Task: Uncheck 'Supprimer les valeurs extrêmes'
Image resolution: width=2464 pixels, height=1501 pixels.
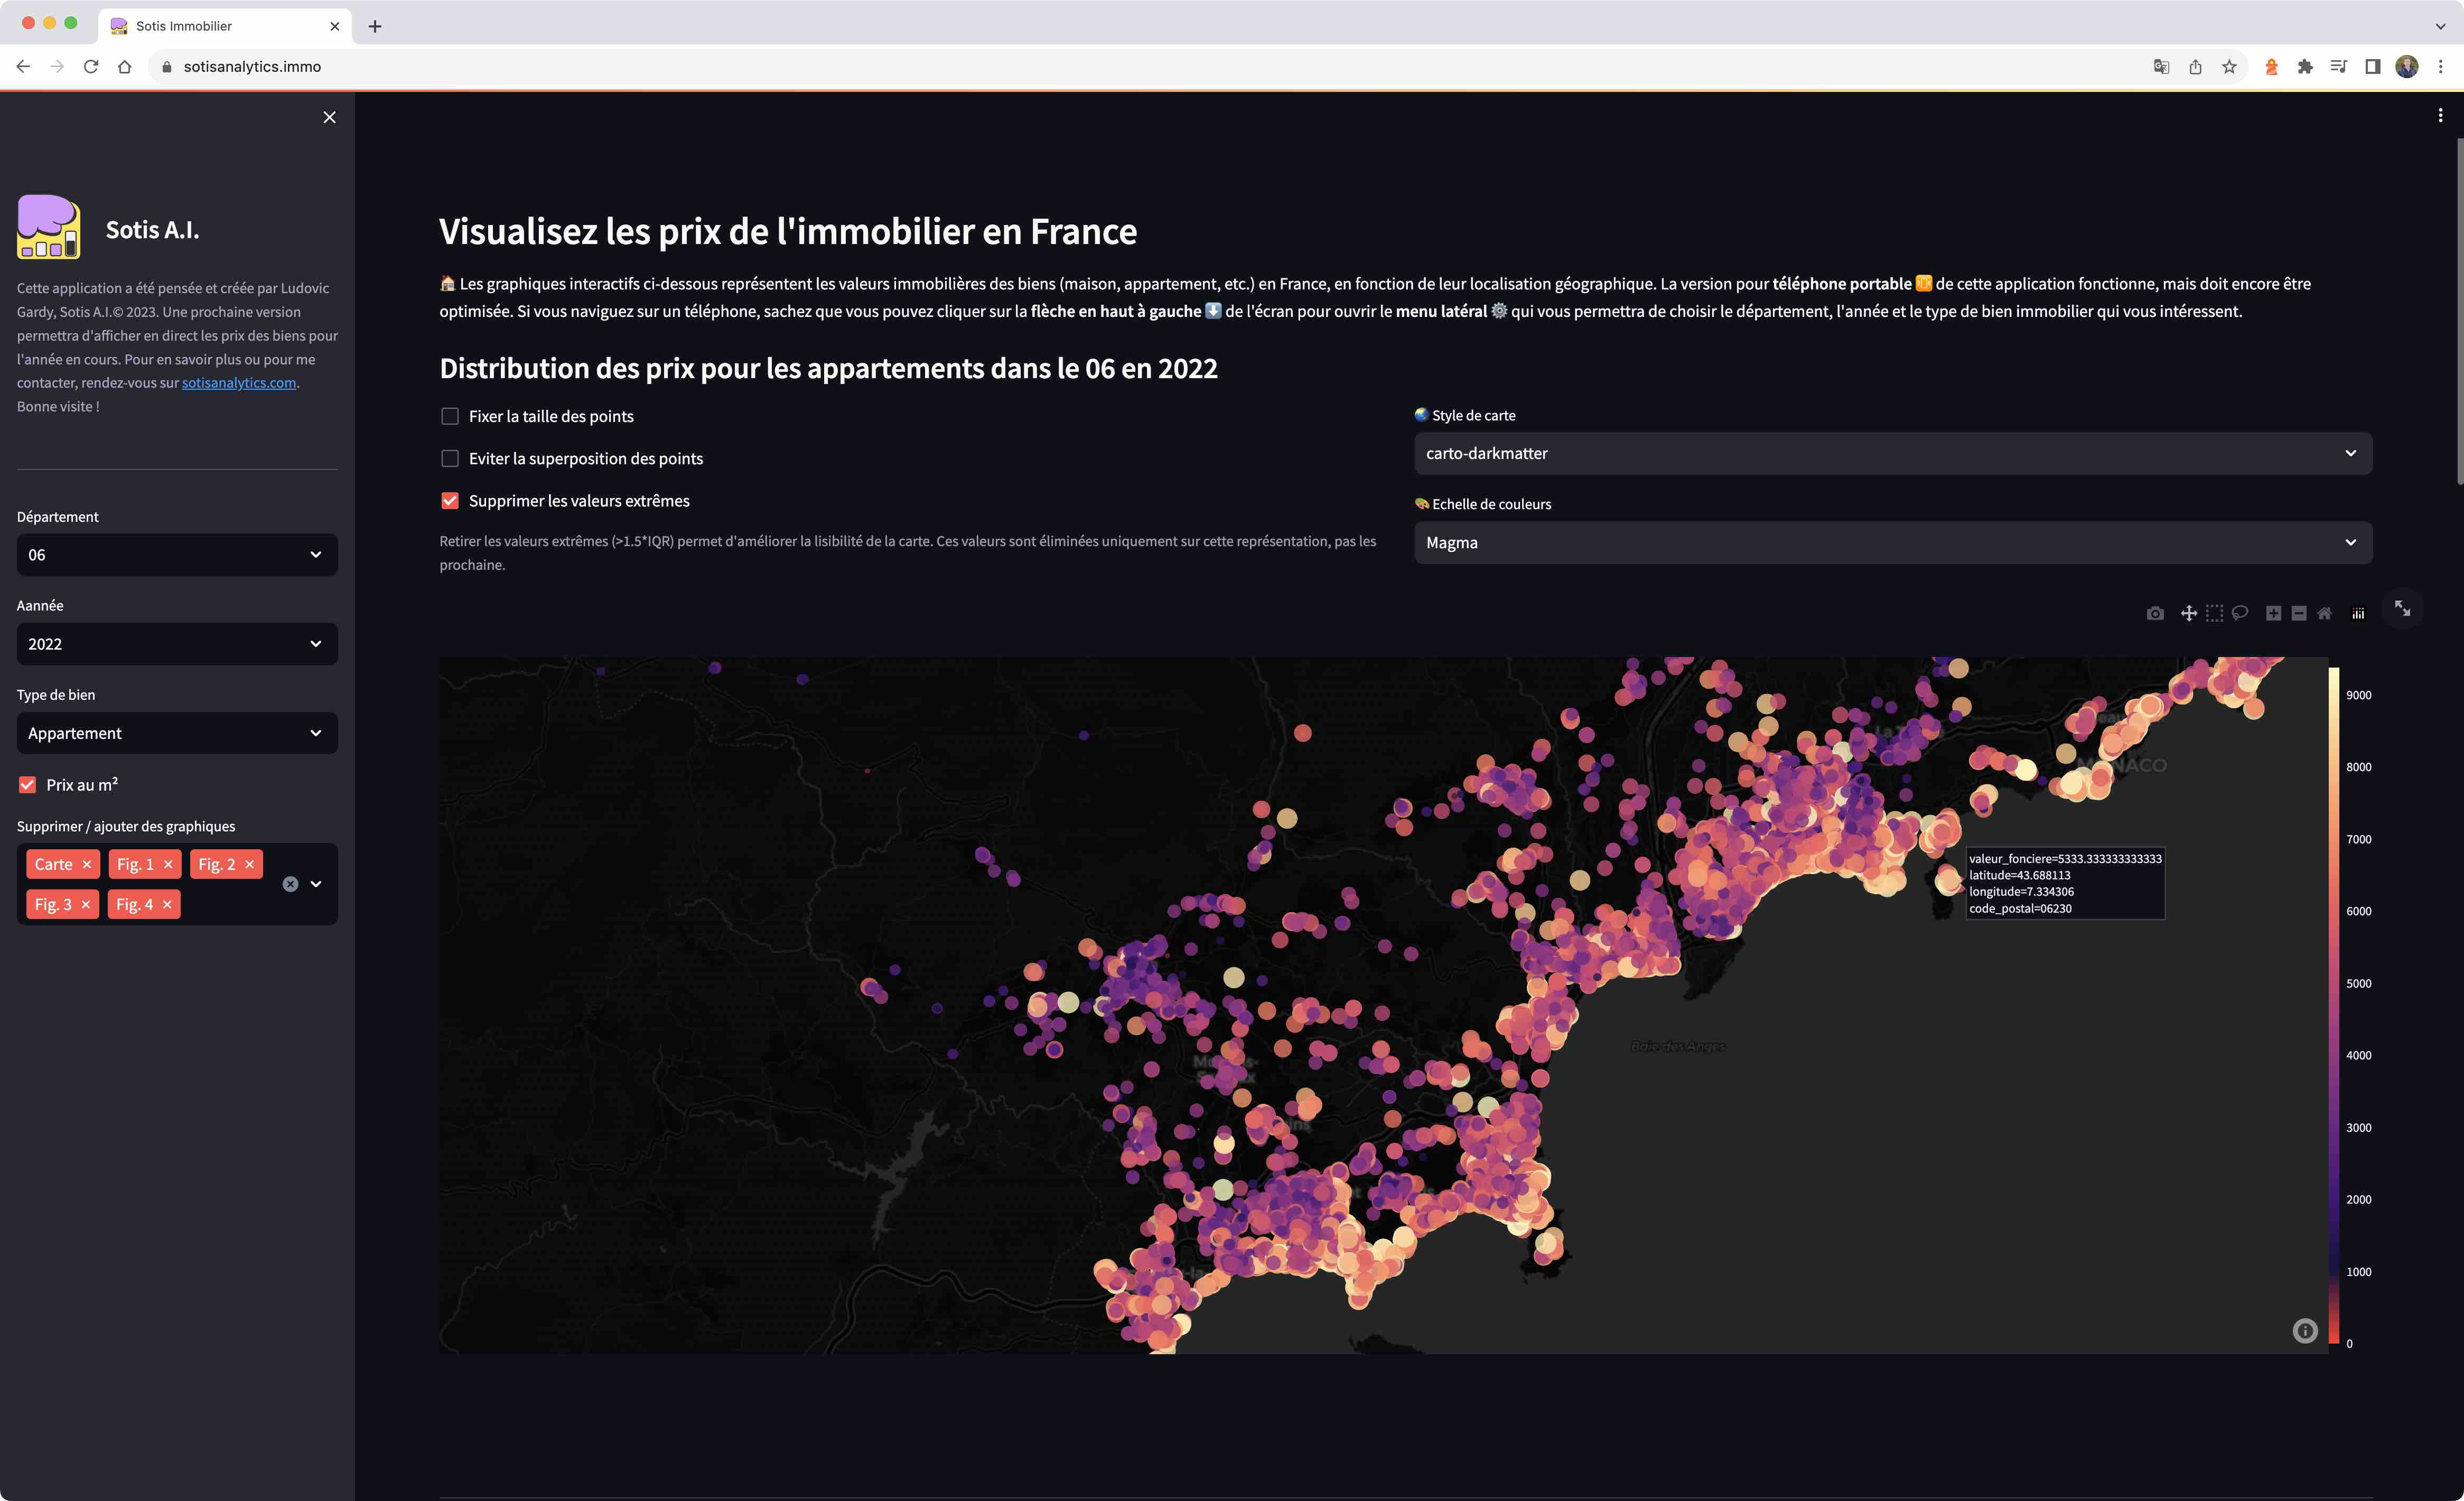Action: tap(450, 500)
